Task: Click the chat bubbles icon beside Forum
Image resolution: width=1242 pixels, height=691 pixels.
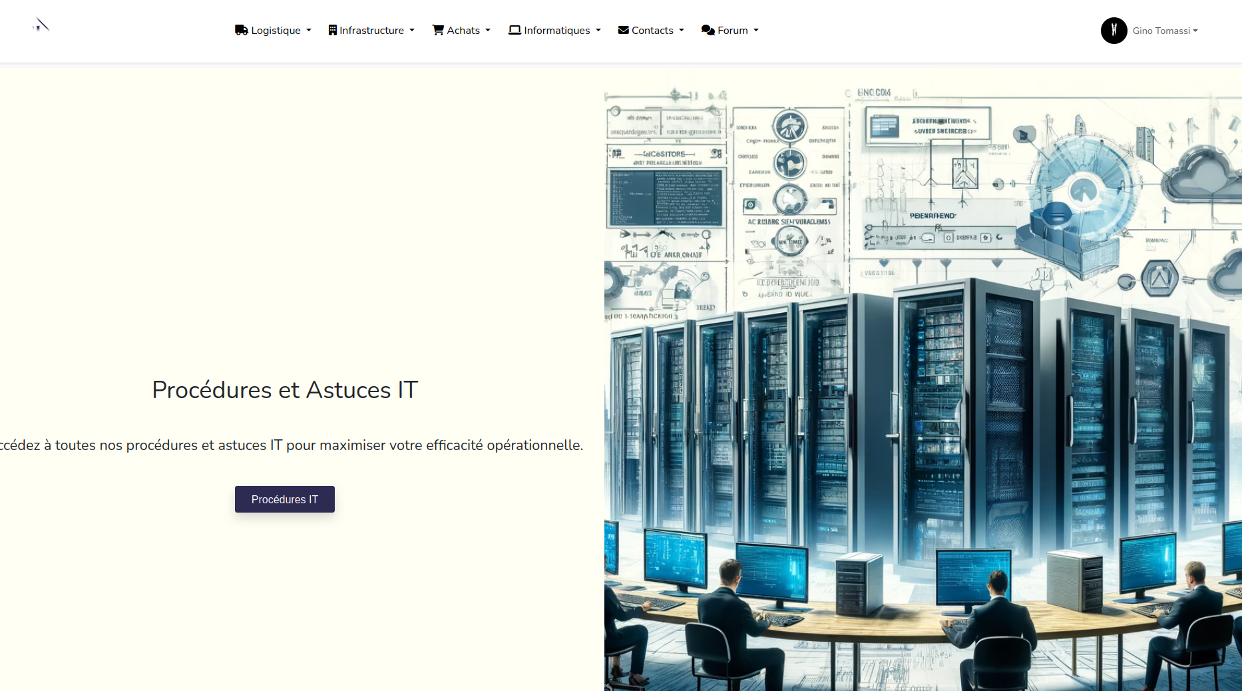Action: 708,30
